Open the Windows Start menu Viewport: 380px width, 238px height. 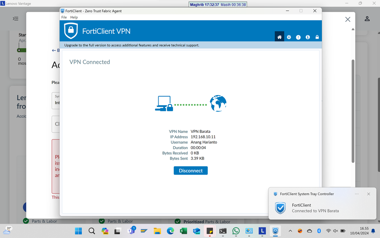click(x=78, y=231)
